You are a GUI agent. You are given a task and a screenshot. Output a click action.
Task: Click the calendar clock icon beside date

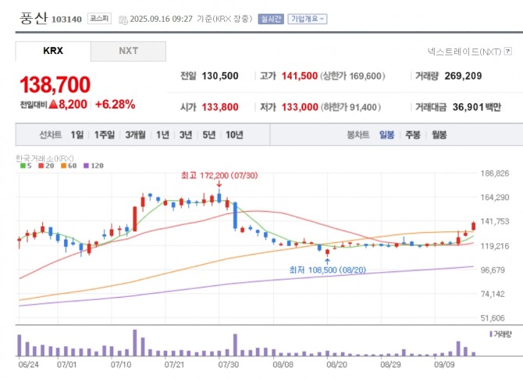pos(123,20)
